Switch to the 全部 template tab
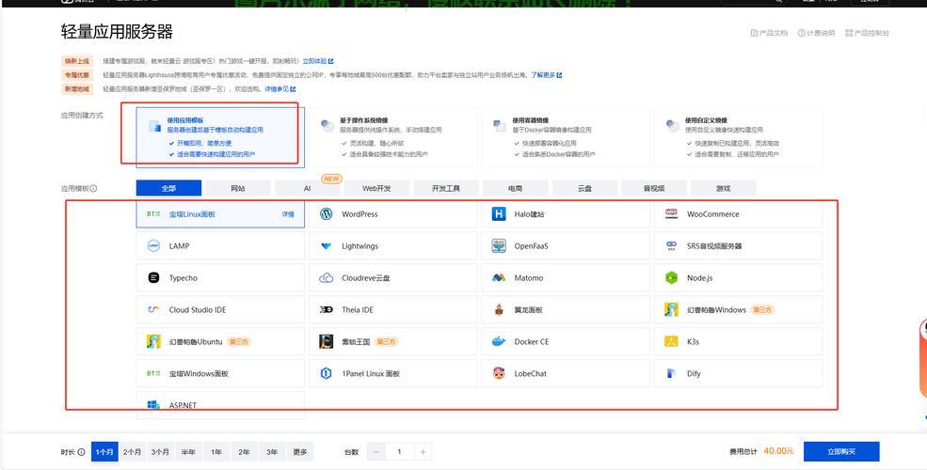 point(169,188)
